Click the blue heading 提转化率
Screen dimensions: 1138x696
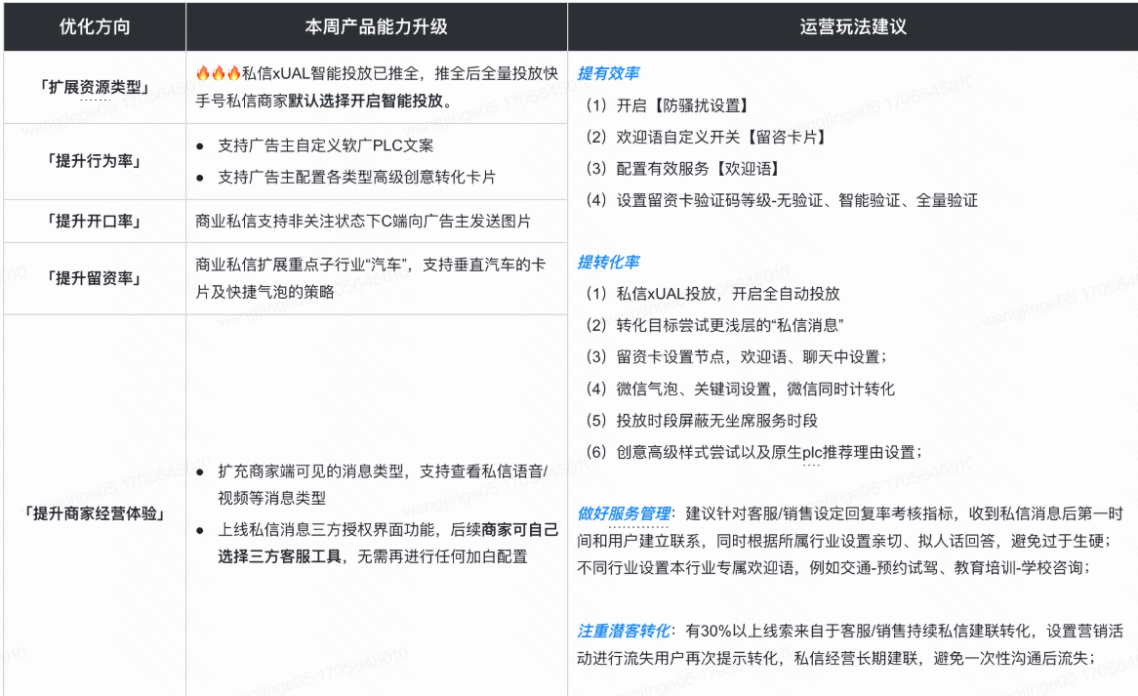[x=608, y=262]
